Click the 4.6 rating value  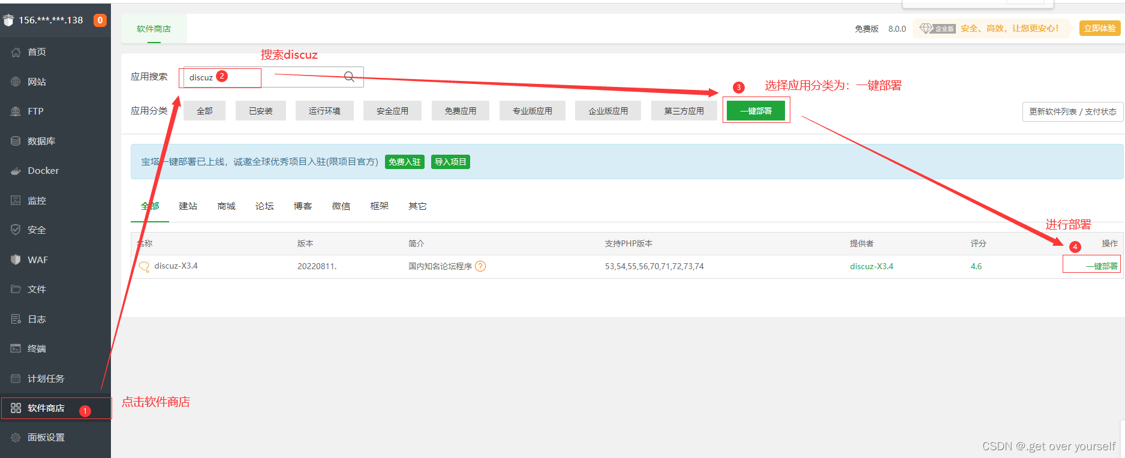(976, 266)
